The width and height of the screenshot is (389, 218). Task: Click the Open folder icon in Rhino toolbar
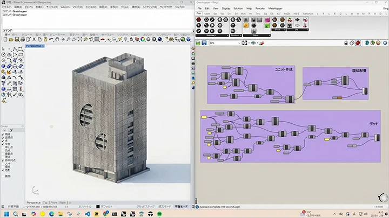click(x=11, y=39)
